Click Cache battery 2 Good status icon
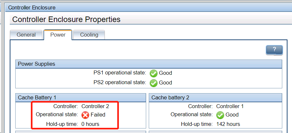The width and height of the screenshot is (292, 133). (x=220, y=115)
